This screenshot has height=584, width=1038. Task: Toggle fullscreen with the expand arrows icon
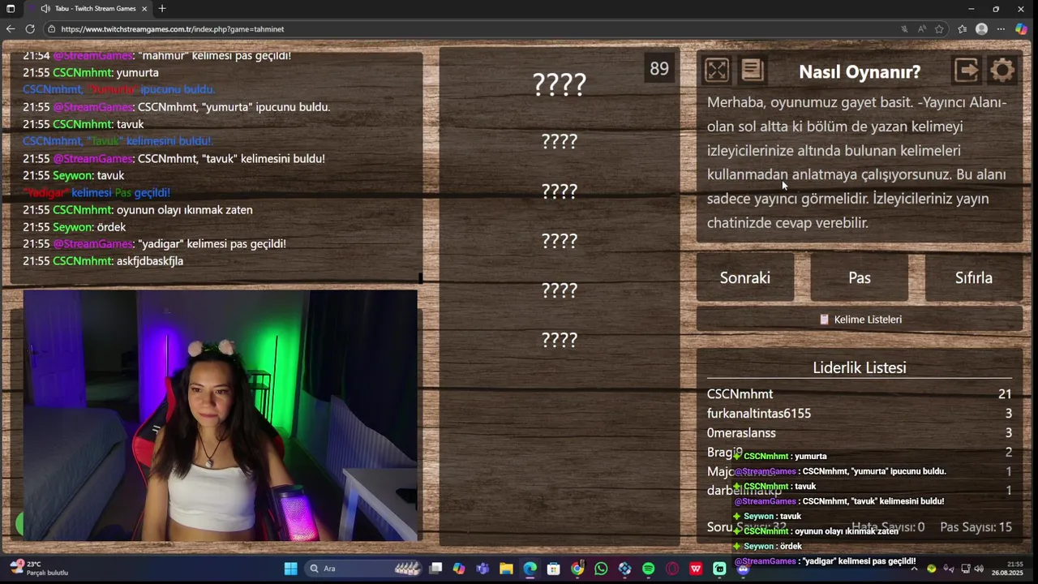point(717,71)
